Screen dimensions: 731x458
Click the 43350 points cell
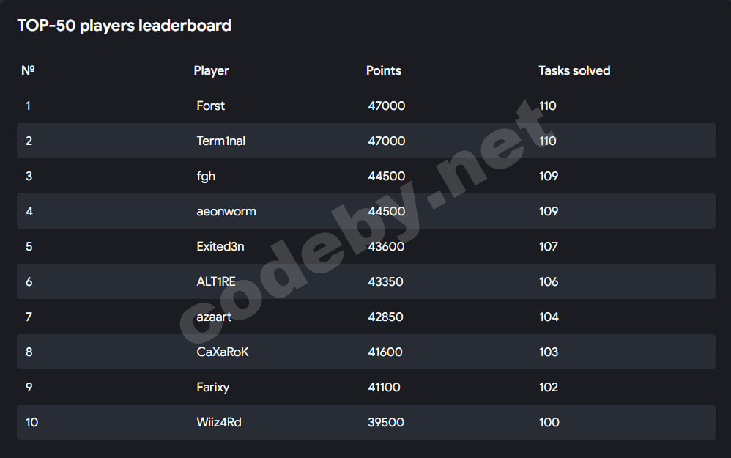click(x=385, y=281)
